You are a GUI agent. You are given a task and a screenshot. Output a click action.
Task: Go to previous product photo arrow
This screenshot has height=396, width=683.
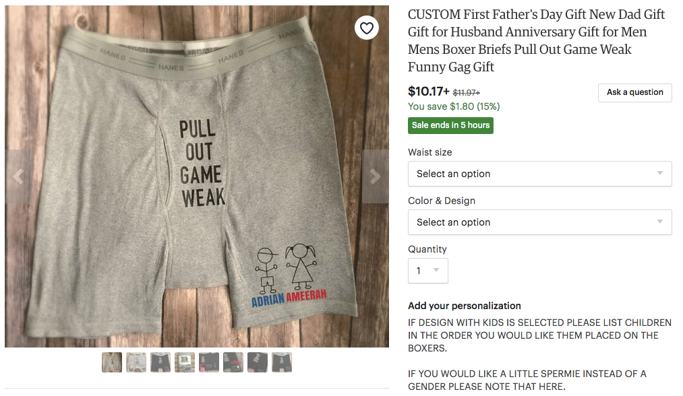coord(18,176)
